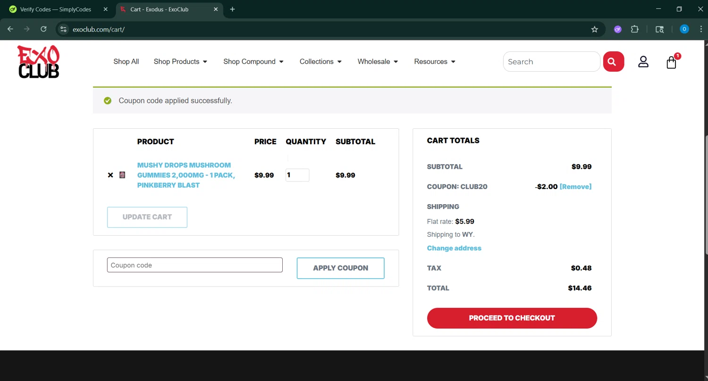This screenshot has height=381, width=708.
Task: Open the user account icon
Action: (643, 62)
